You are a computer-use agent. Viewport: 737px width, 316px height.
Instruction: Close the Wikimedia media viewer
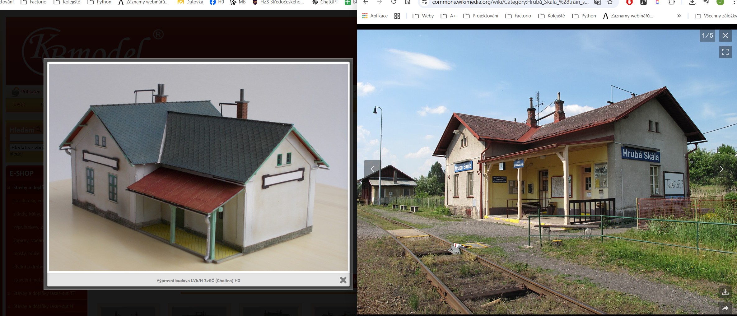725,35
